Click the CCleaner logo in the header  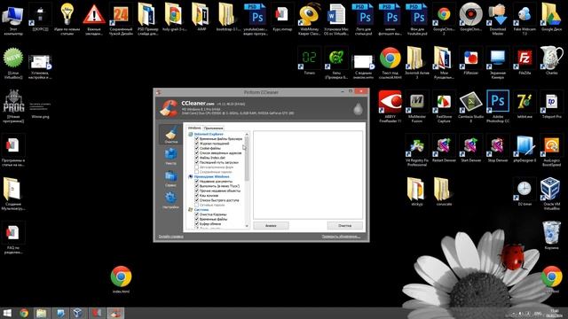point(169,108)
